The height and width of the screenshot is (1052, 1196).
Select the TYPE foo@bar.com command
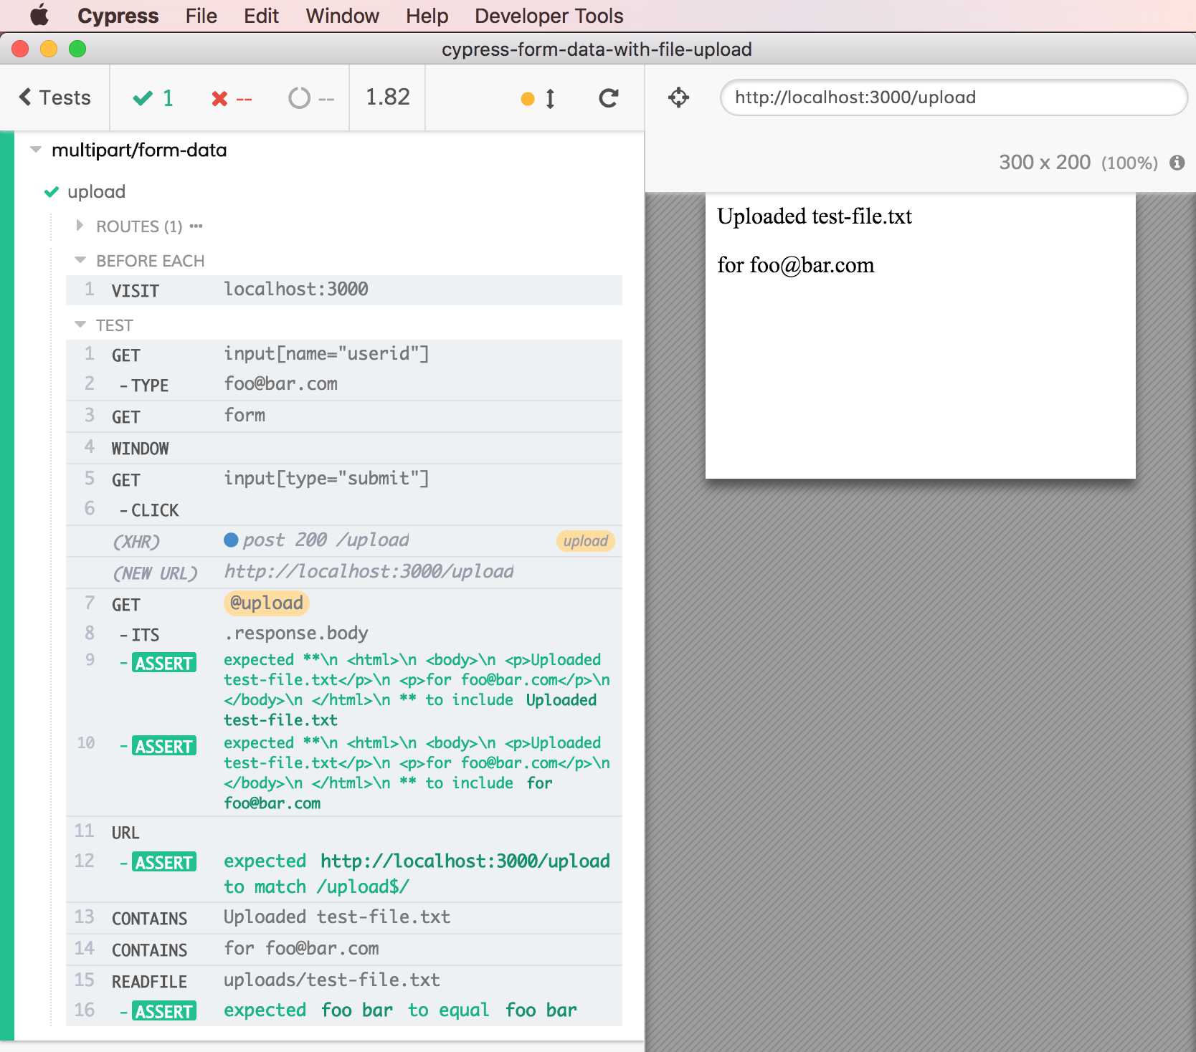(344, 385)
